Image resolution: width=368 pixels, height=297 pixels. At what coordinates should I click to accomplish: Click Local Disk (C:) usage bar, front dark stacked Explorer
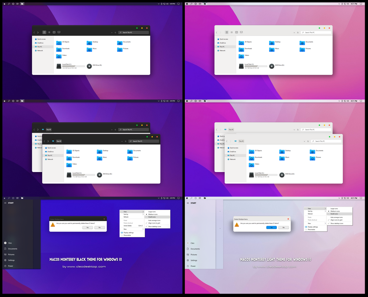click(x=83, y=175)
